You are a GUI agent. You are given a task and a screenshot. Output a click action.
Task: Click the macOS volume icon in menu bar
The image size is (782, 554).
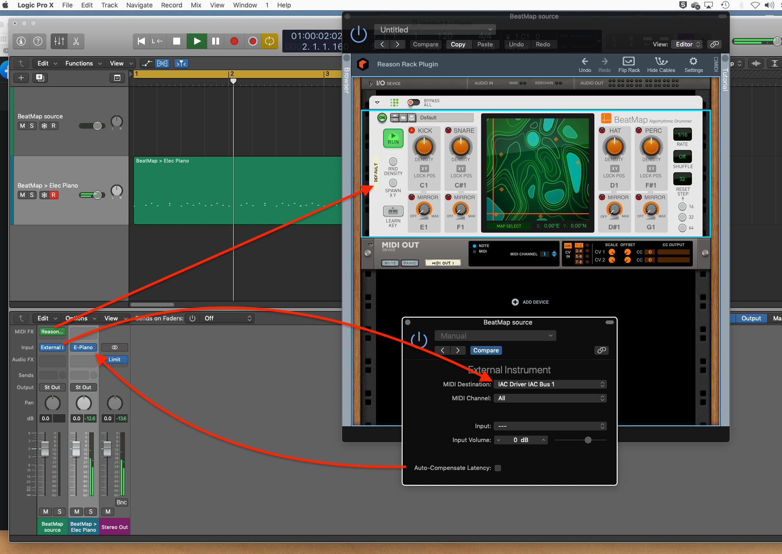coord(769,5)
